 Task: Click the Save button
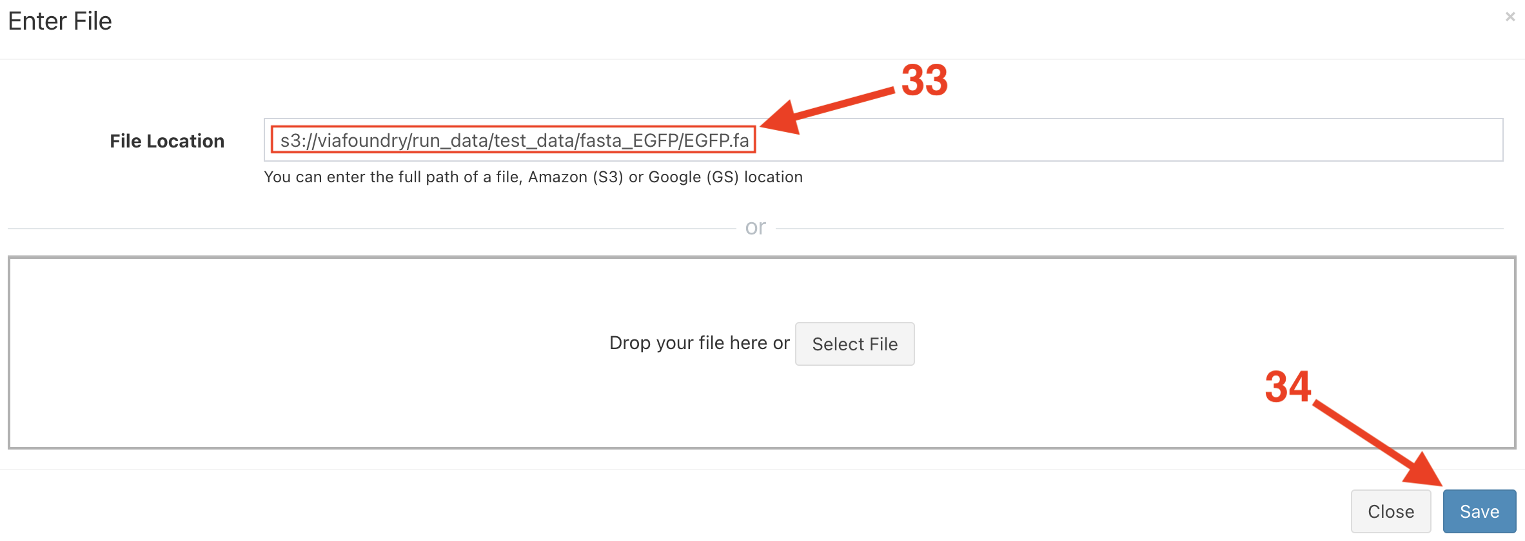click(x=1479, y=511)
